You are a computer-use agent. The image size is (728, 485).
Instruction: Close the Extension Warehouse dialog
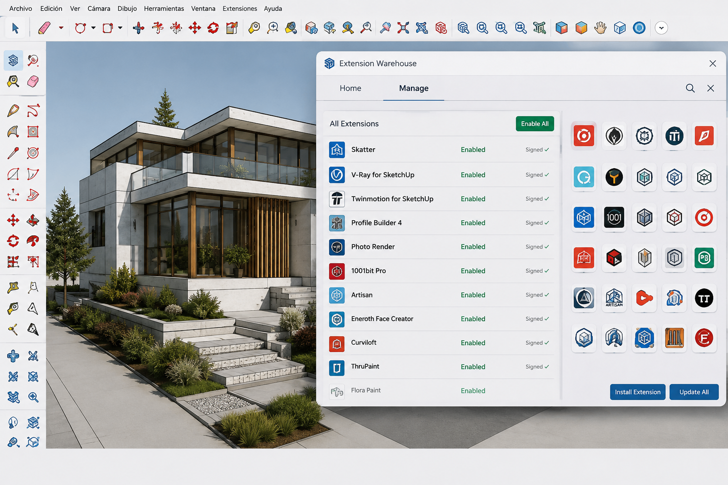[712, 63]
